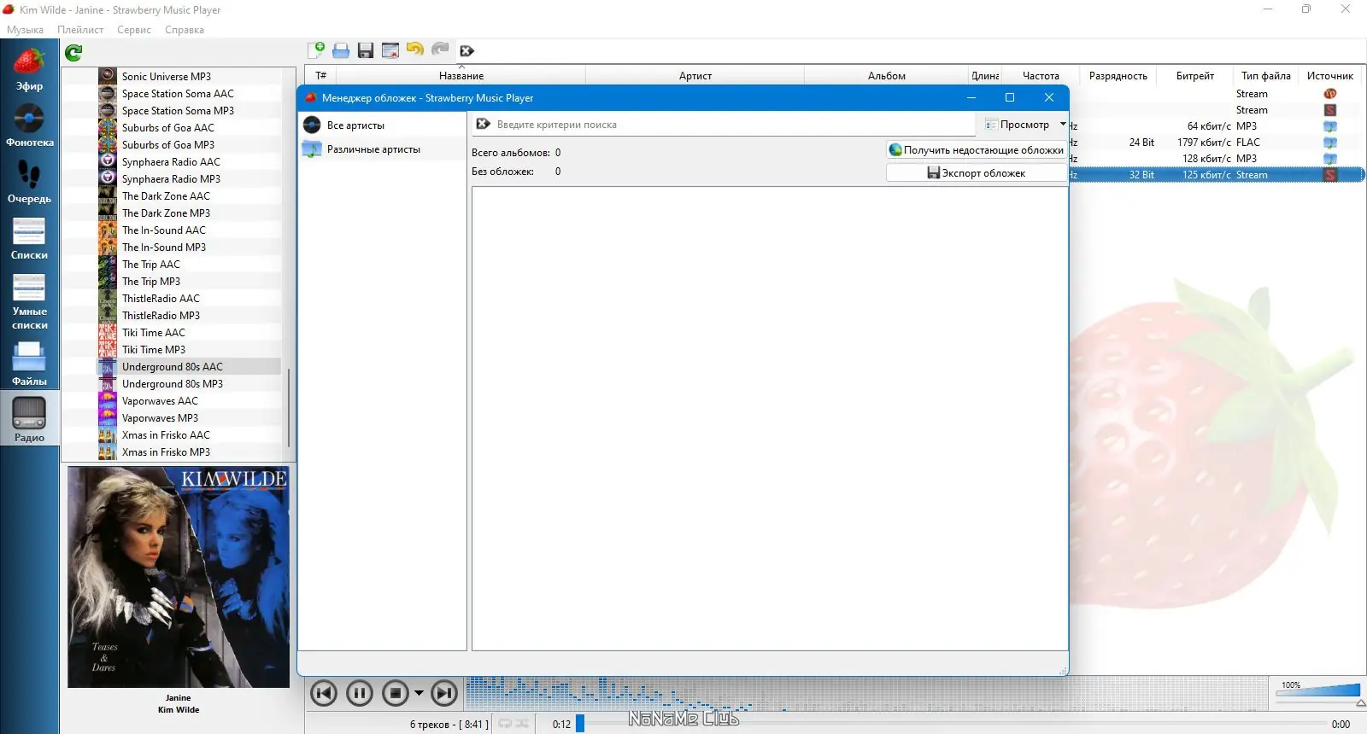Viewport: 1367px width, 734px height.
Task: Select the Радио sidebar tab
Action: (29, 419)
